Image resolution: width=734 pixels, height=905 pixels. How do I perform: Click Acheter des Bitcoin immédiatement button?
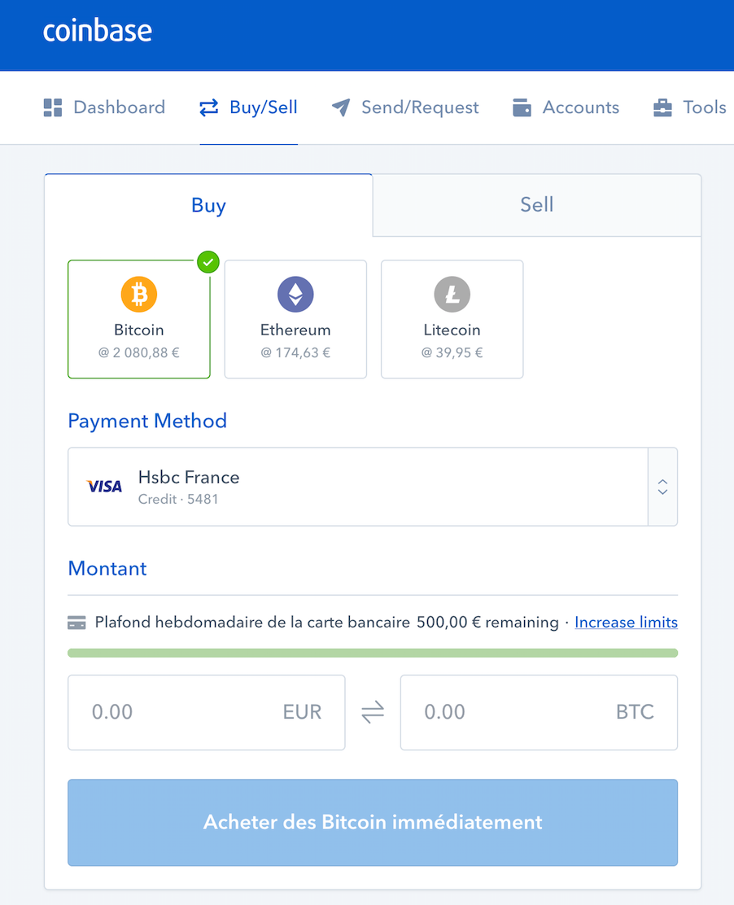click(373, 823)
